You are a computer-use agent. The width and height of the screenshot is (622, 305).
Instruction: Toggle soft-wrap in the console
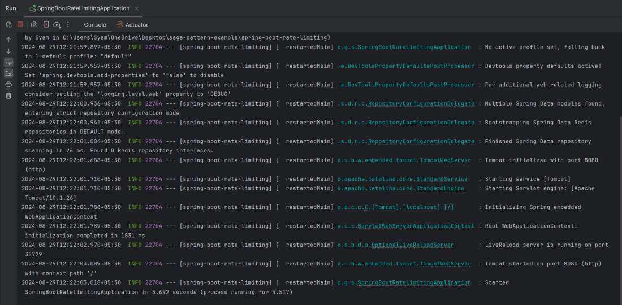tap(8, 62)
